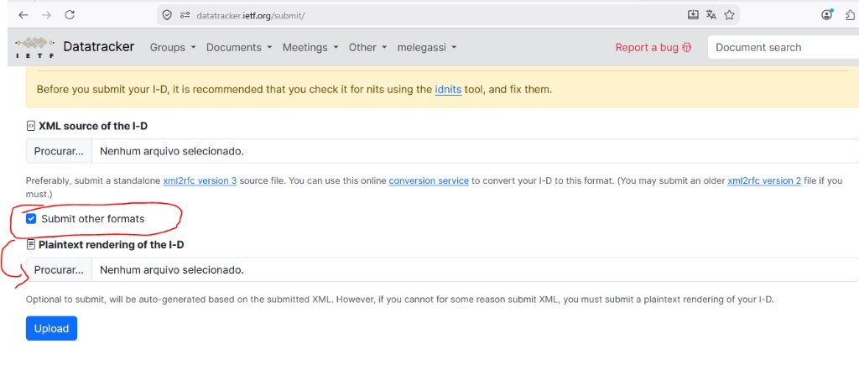Go back using browser back arrow
Screen dimensions: 859x365
(23, 15)
